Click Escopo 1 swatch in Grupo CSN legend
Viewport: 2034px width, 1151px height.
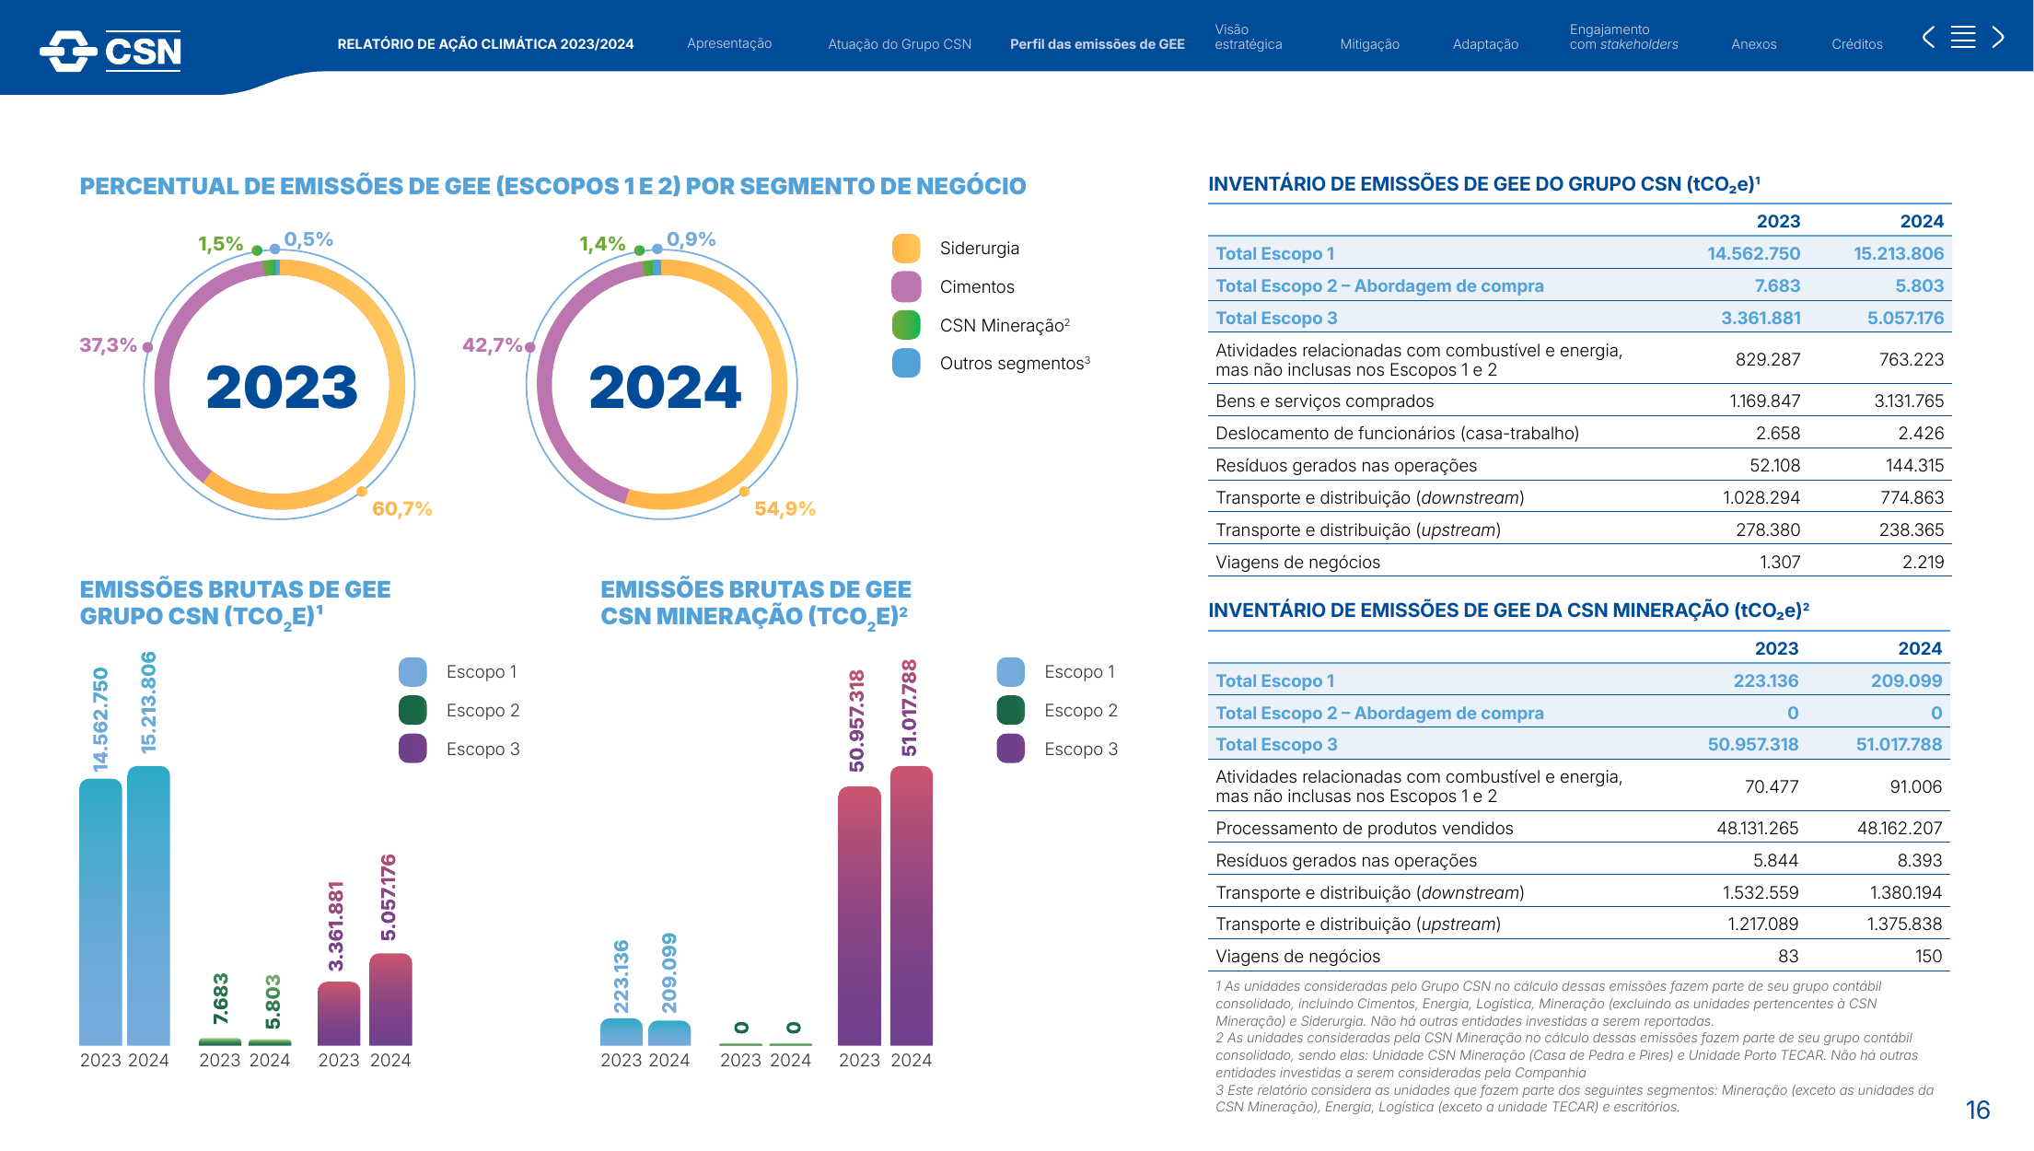(x=413, y=672)
